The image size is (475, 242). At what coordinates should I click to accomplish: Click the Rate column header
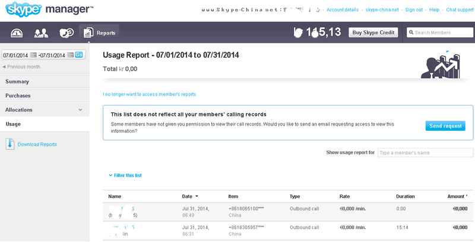(345, 196)
